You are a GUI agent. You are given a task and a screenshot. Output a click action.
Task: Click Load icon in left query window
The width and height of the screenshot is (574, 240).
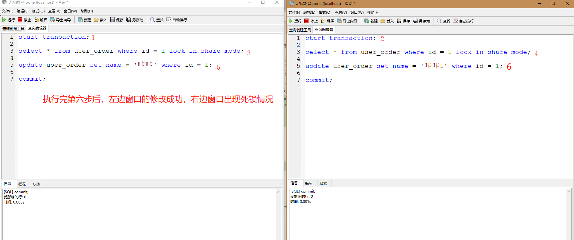(x=96, y=20)
